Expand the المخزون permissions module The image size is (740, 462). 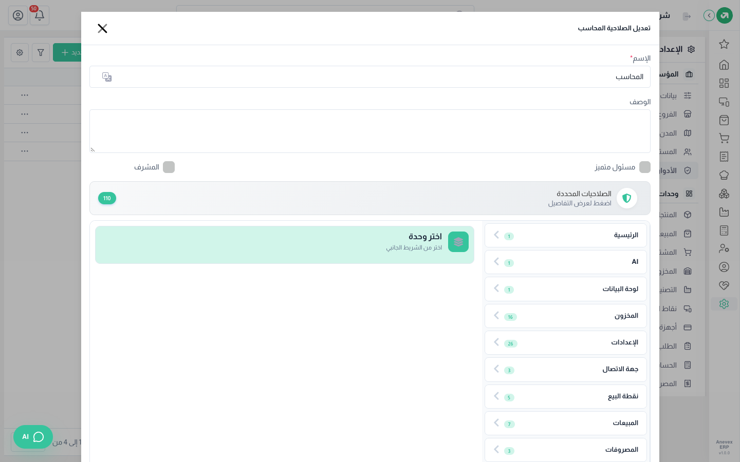(566, 316)
